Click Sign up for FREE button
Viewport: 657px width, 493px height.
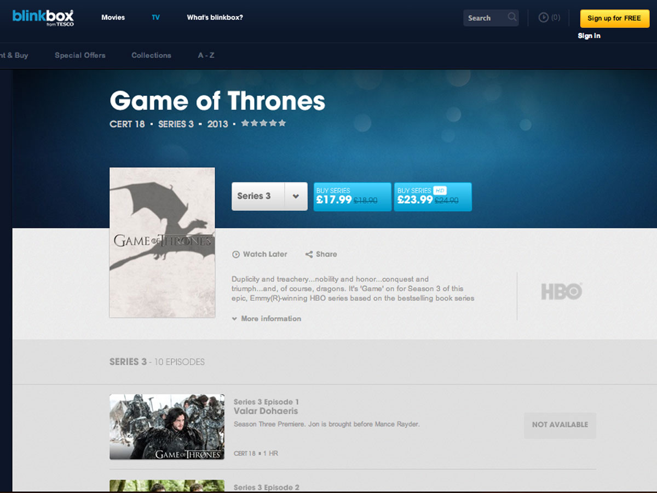614,18
